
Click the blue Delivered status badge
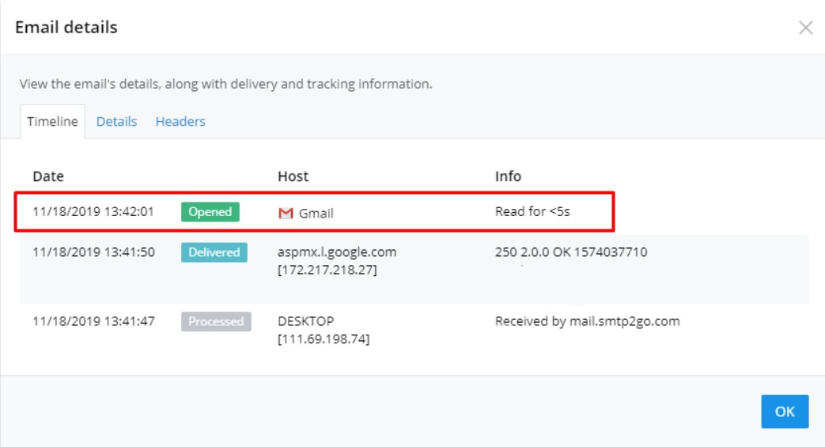[x=214, y=252]
